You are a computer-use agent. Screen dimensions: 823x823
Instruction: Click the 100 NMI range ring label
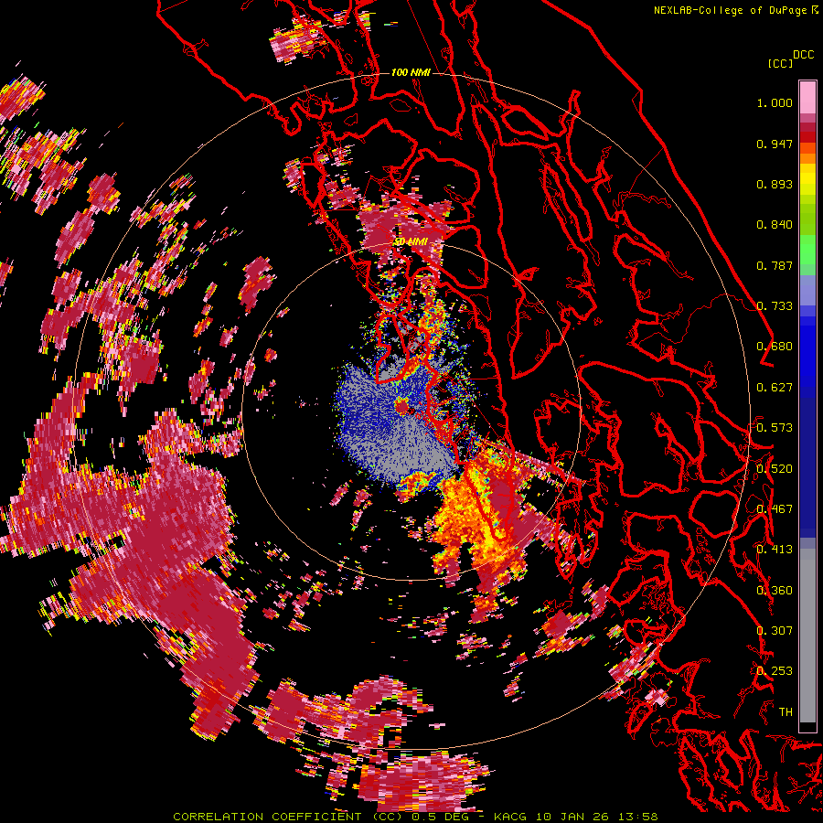pyautogui.click(x=411, y=72)
